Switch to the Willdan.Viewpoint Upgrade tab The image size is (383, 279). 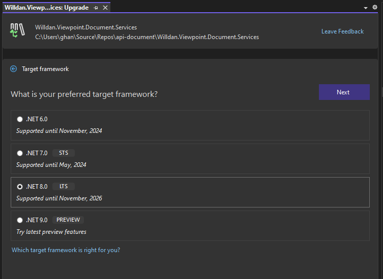click(46, 8)
